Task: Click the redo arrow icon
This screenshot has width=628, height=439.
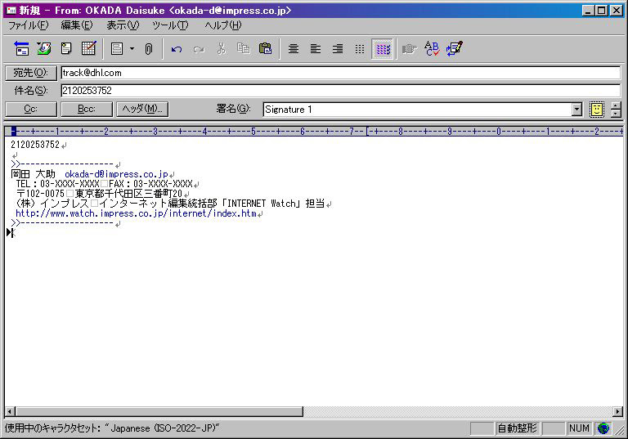Action: 199,49
